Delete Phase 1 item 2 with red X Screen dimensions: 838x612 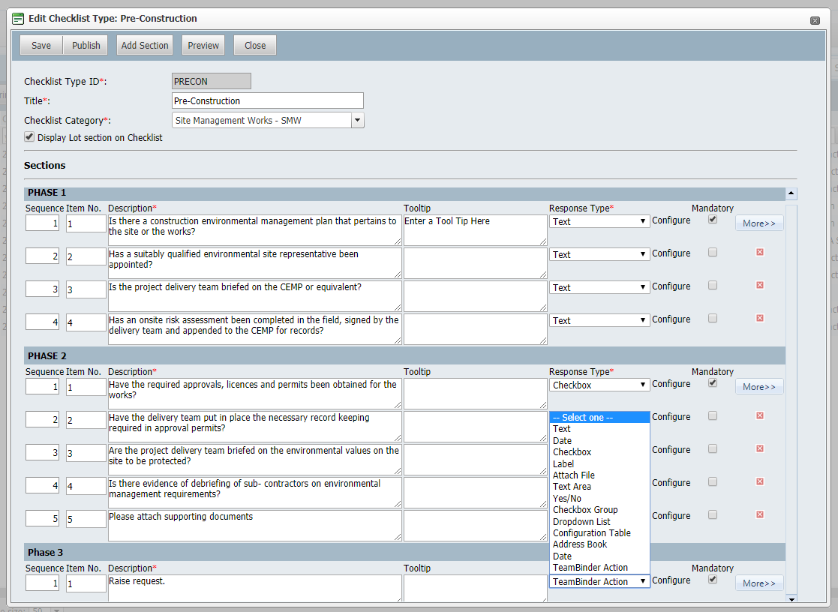coord(759,253)
